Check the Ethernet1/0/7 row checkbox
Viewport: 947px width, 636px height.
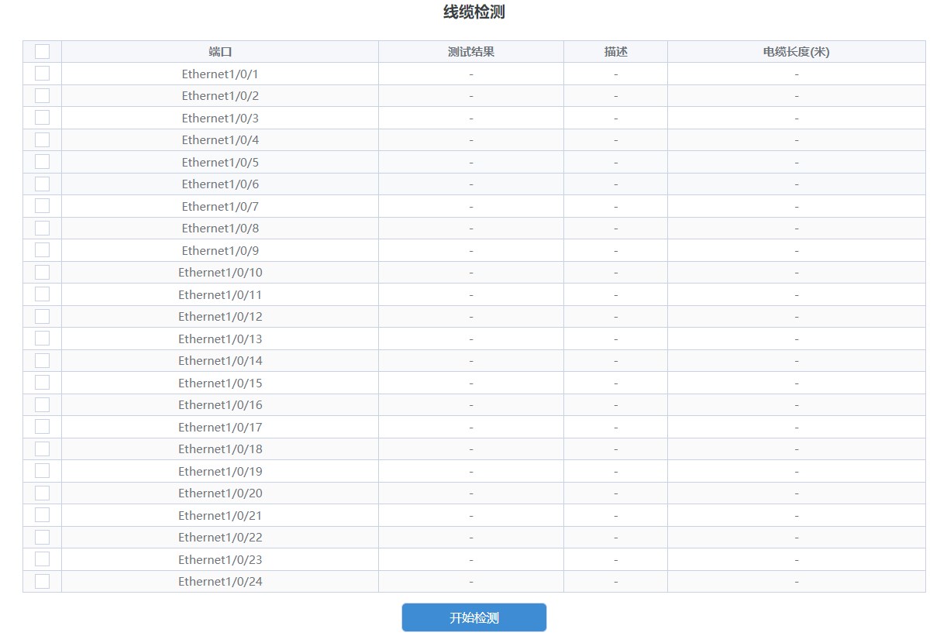(x=42, y=206)
